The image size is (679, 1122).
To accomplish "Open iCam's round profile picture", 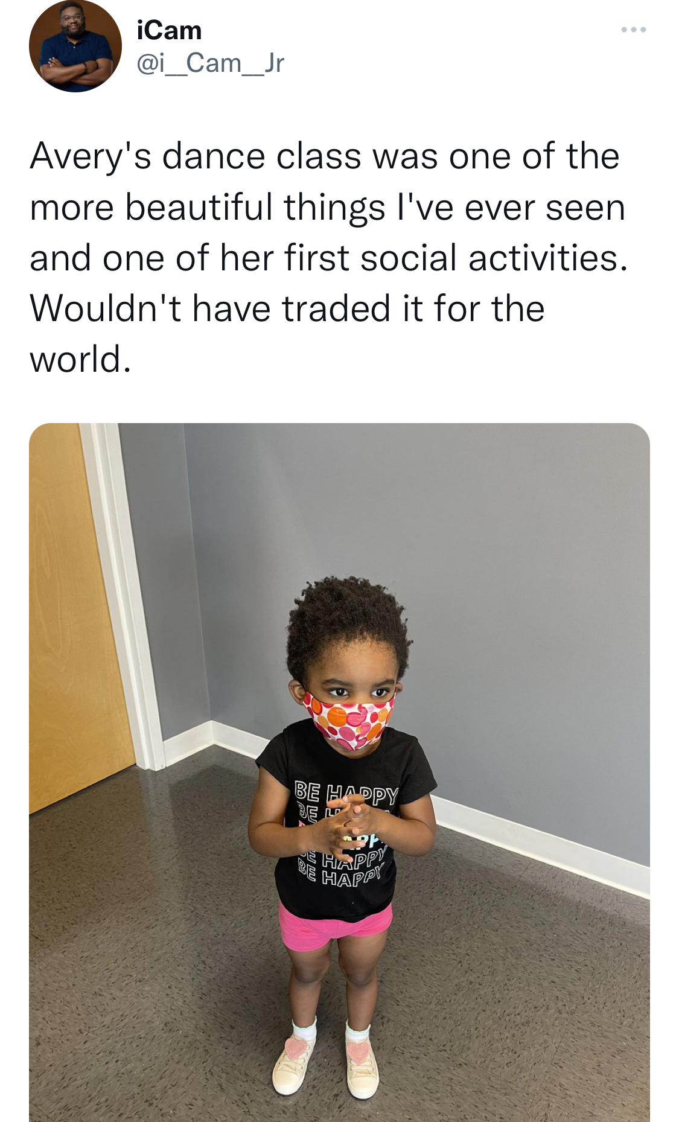I will point(75,46).
